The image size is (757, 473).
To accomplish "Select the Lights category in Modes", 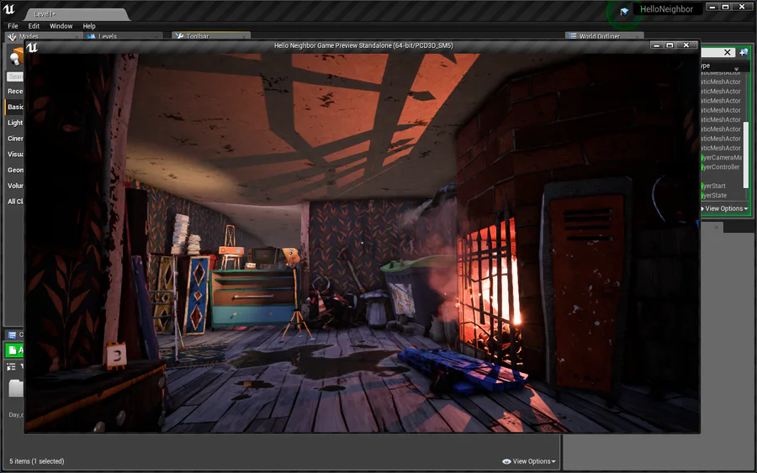I will (x=14, y=123).
